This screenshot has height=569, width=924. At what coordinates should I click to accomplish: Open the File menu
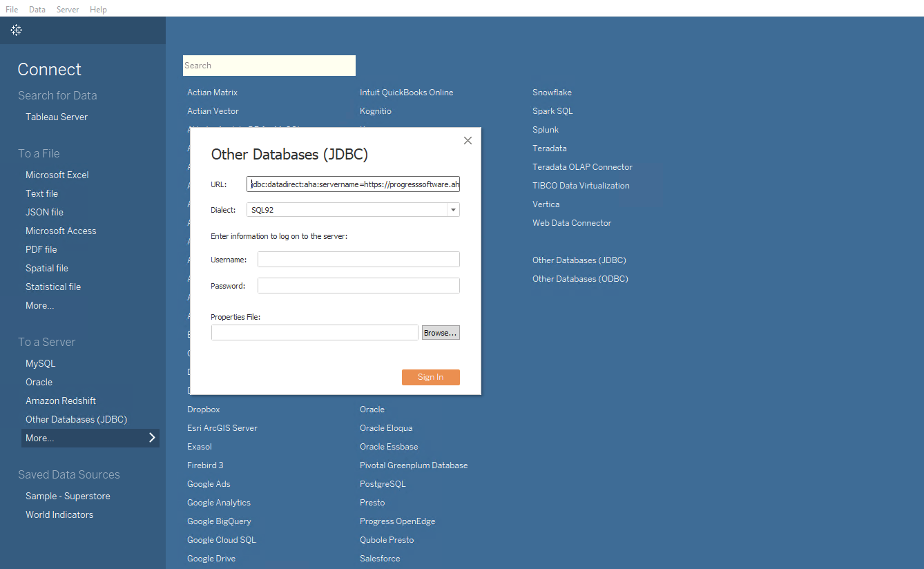click(x=12, y=10)
